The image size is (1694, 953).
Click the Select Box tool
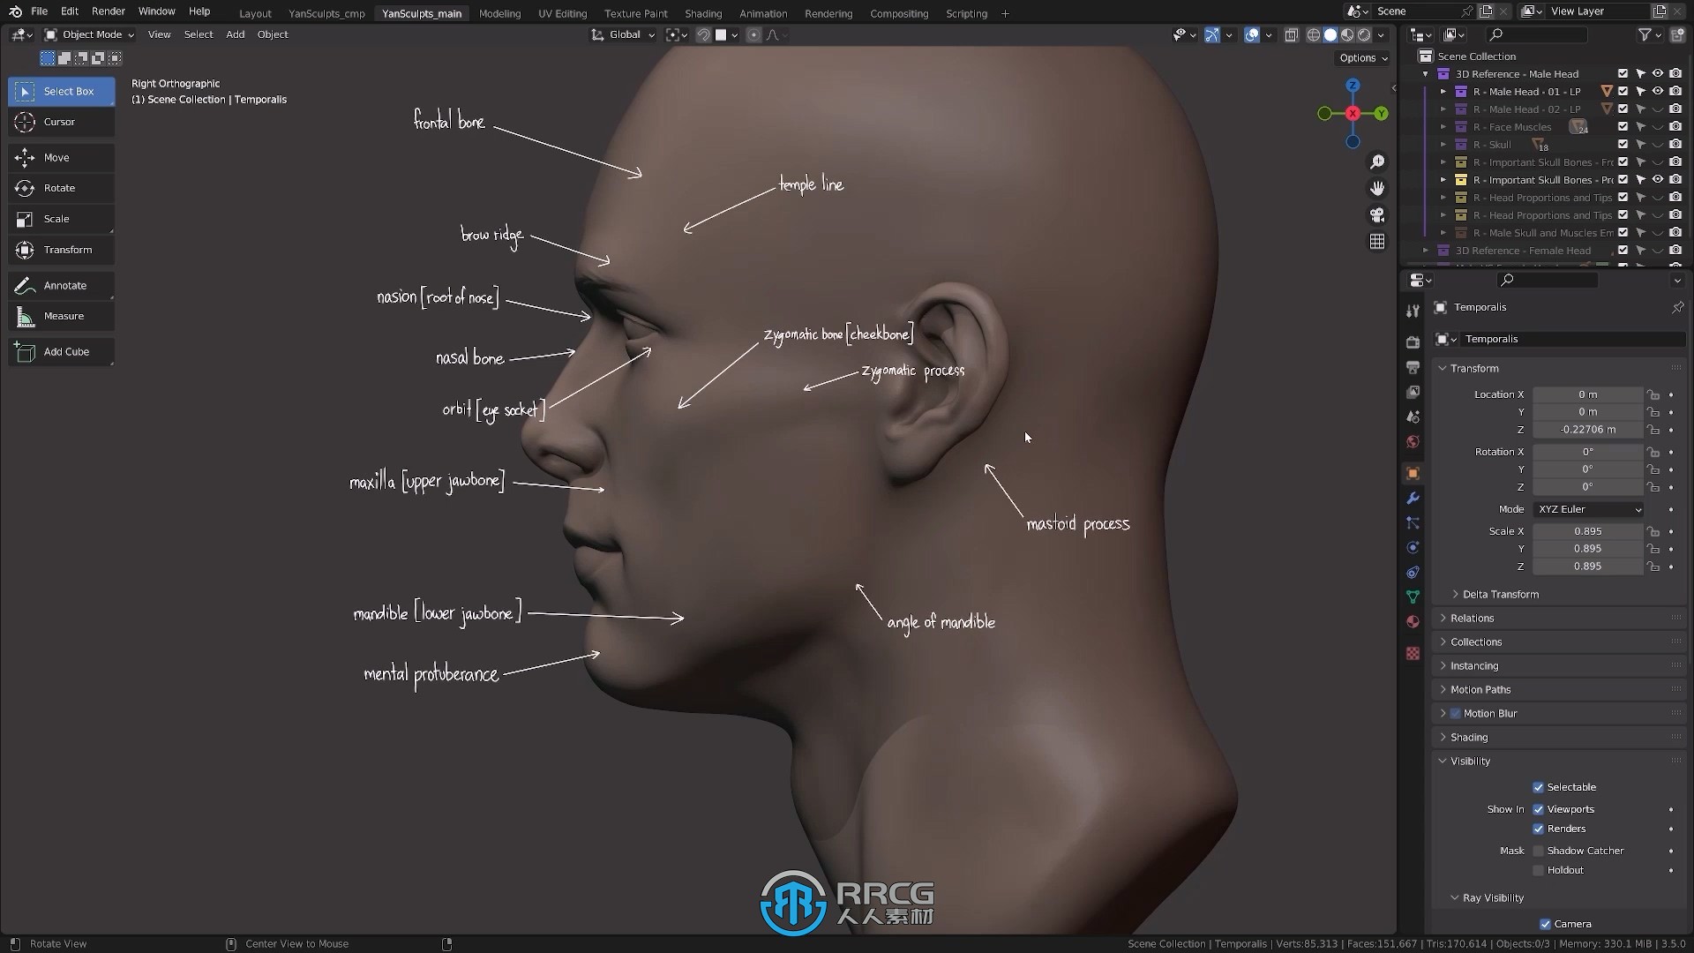pos(61,91)
